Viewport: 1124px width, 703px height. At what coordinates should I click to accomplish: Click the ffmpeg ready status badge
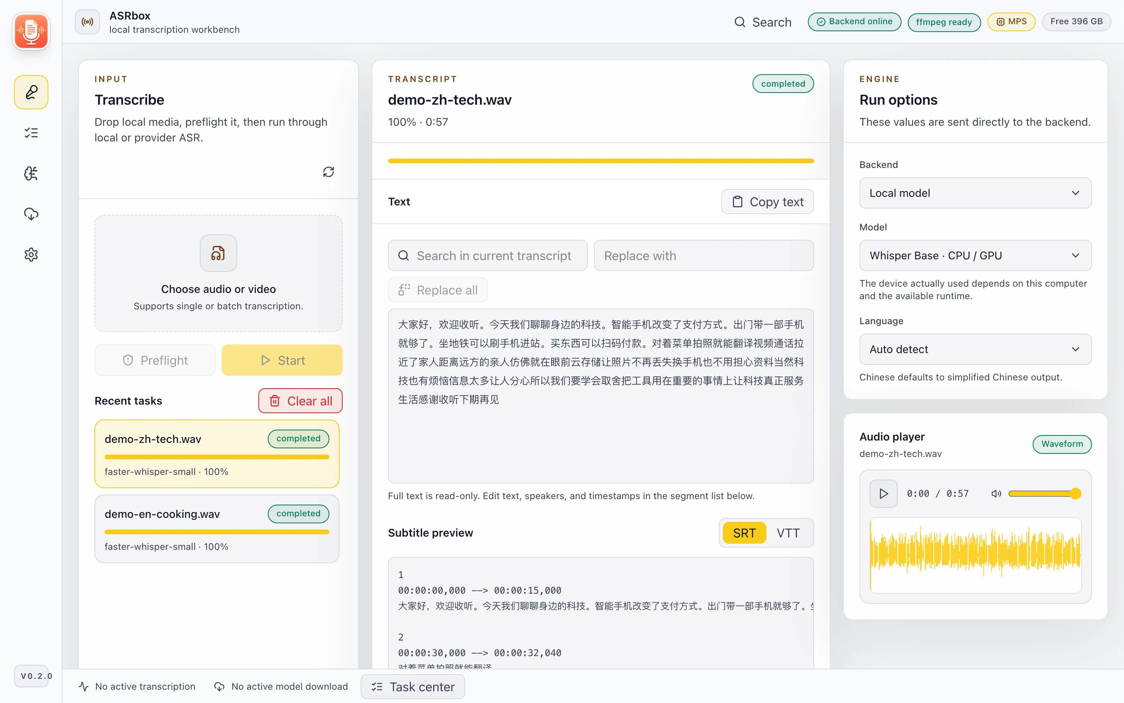[944, 22]
